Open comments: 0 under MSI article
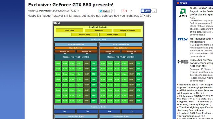The width and height of the screenshot is (213, 119). coord(197,56)
